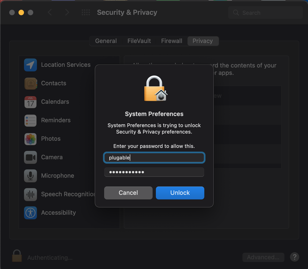This screenshot has width=308, height=269.
Task: Click the help question mark button
Action: [294, 257]
